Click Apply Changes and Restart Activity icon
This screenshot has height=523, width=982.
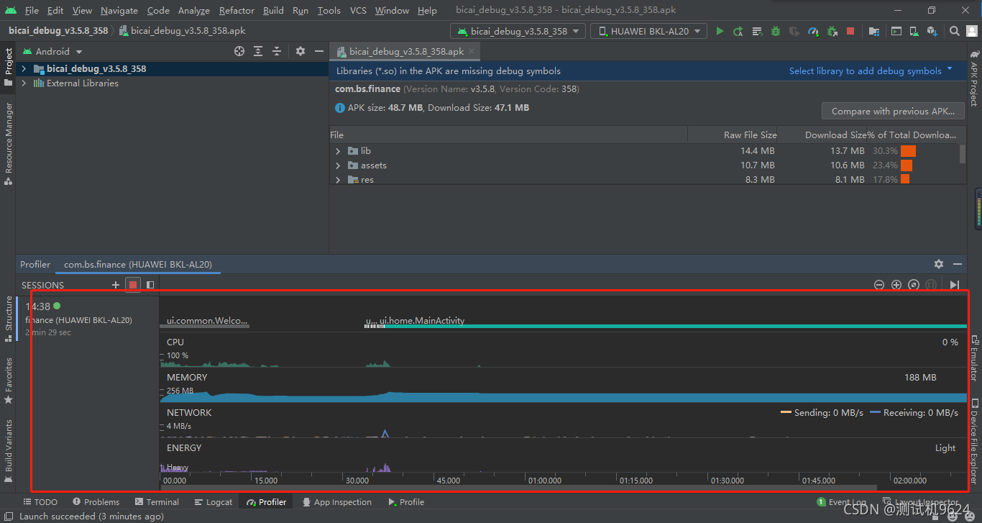pyautogui.click(x=738, y=31)
